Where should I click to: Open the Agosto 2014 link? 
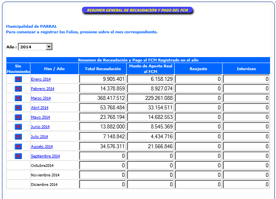pyautogui.click(x=42, y=146)
